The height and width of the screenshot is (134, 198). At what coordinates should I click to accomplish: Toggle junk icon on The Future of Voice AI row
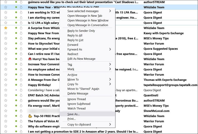point(21,121)
